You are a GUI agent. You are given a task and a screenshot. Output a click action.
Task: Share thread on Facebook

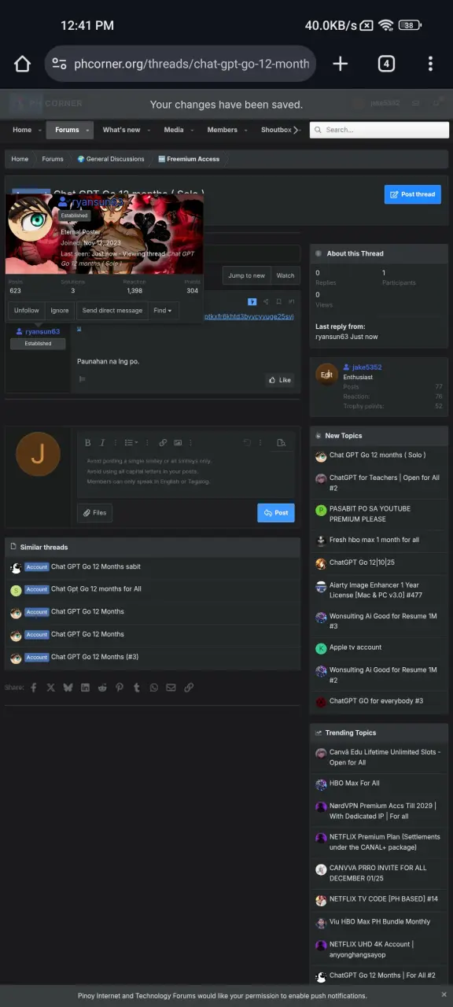click(33, 688)
